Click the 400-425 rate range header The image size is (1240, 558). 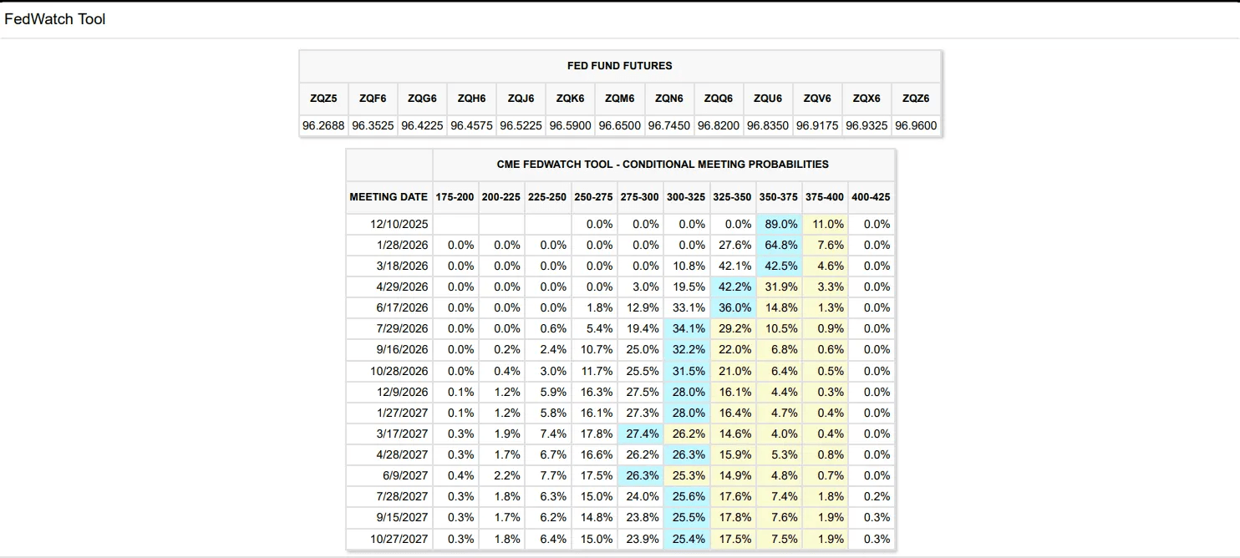871,197
